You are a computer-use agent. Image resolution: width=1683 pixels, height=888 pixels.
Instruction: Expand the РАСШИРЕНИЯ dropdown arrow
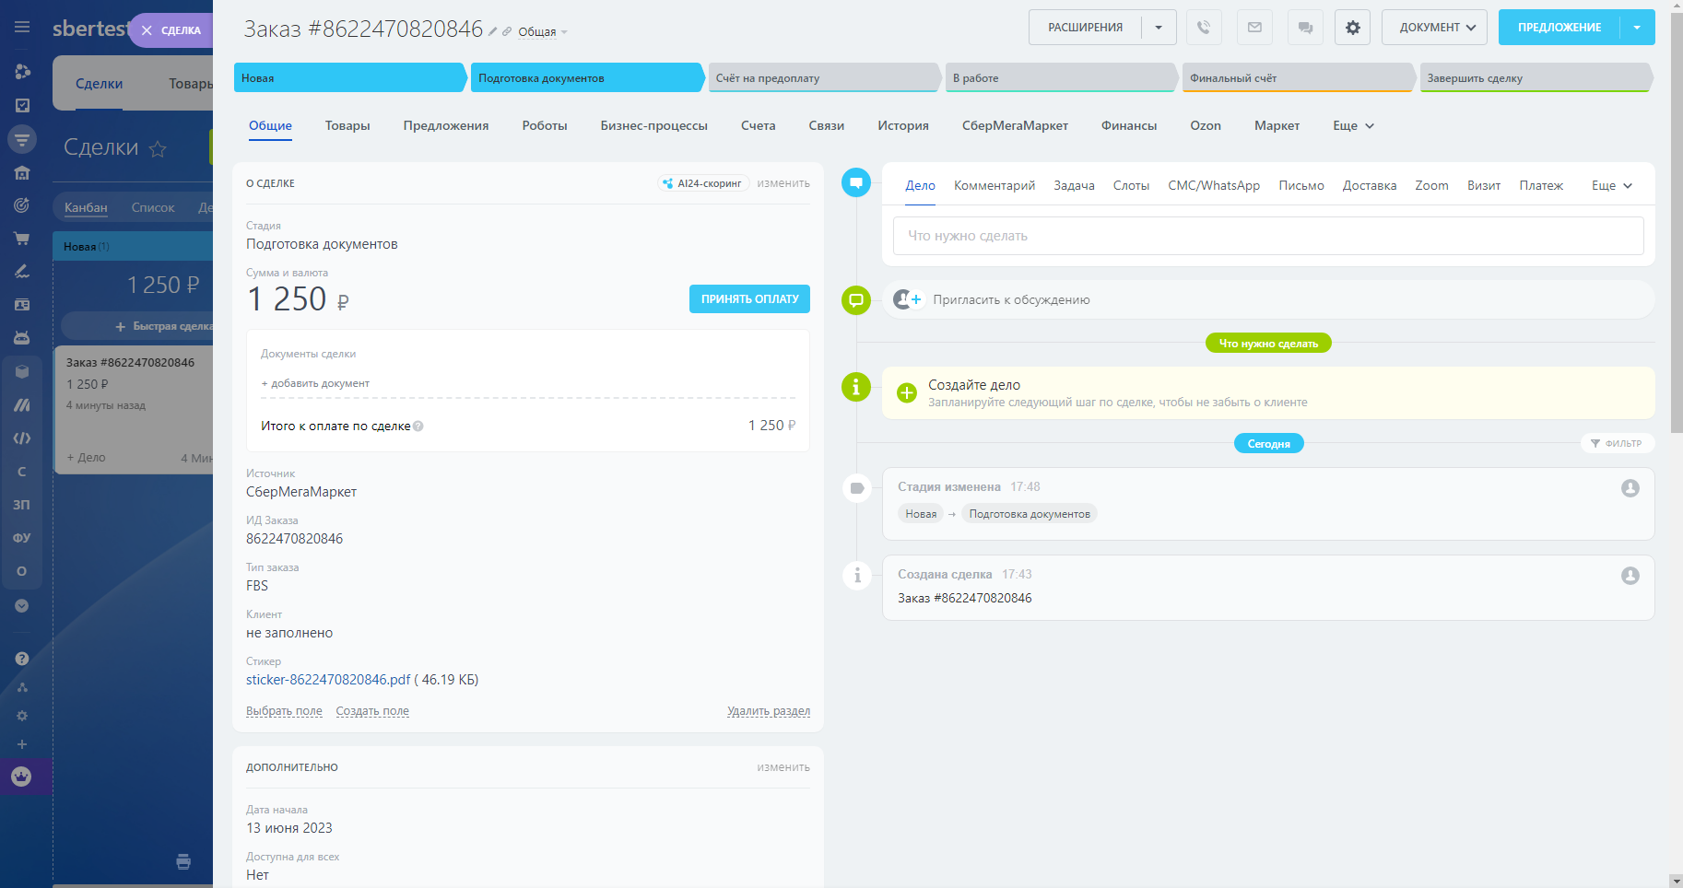1159,28
